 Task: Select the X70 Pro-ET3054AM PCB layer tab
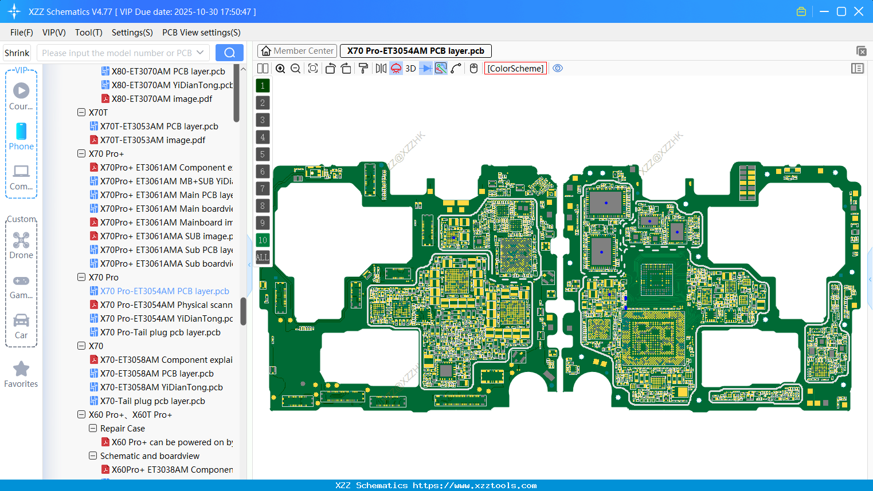tap(416, 50)
